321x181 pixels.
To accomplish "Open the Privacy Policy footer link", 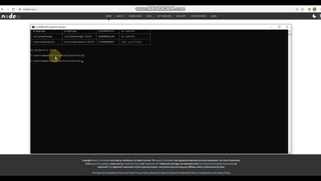I will point(141,173).
